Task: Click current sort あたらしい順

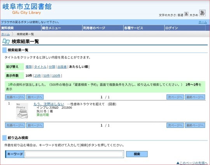Action: 79,67
